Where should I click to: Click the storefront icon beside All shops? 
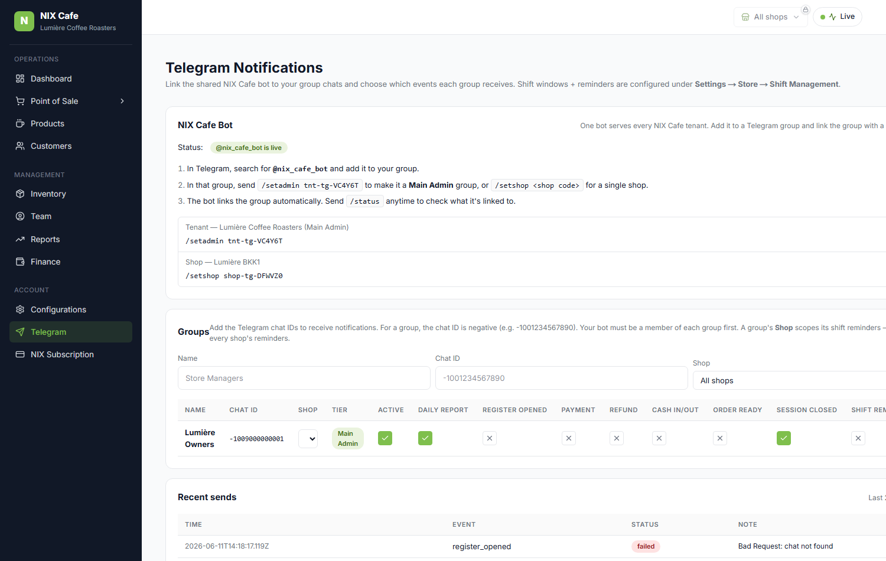point(745,17)
